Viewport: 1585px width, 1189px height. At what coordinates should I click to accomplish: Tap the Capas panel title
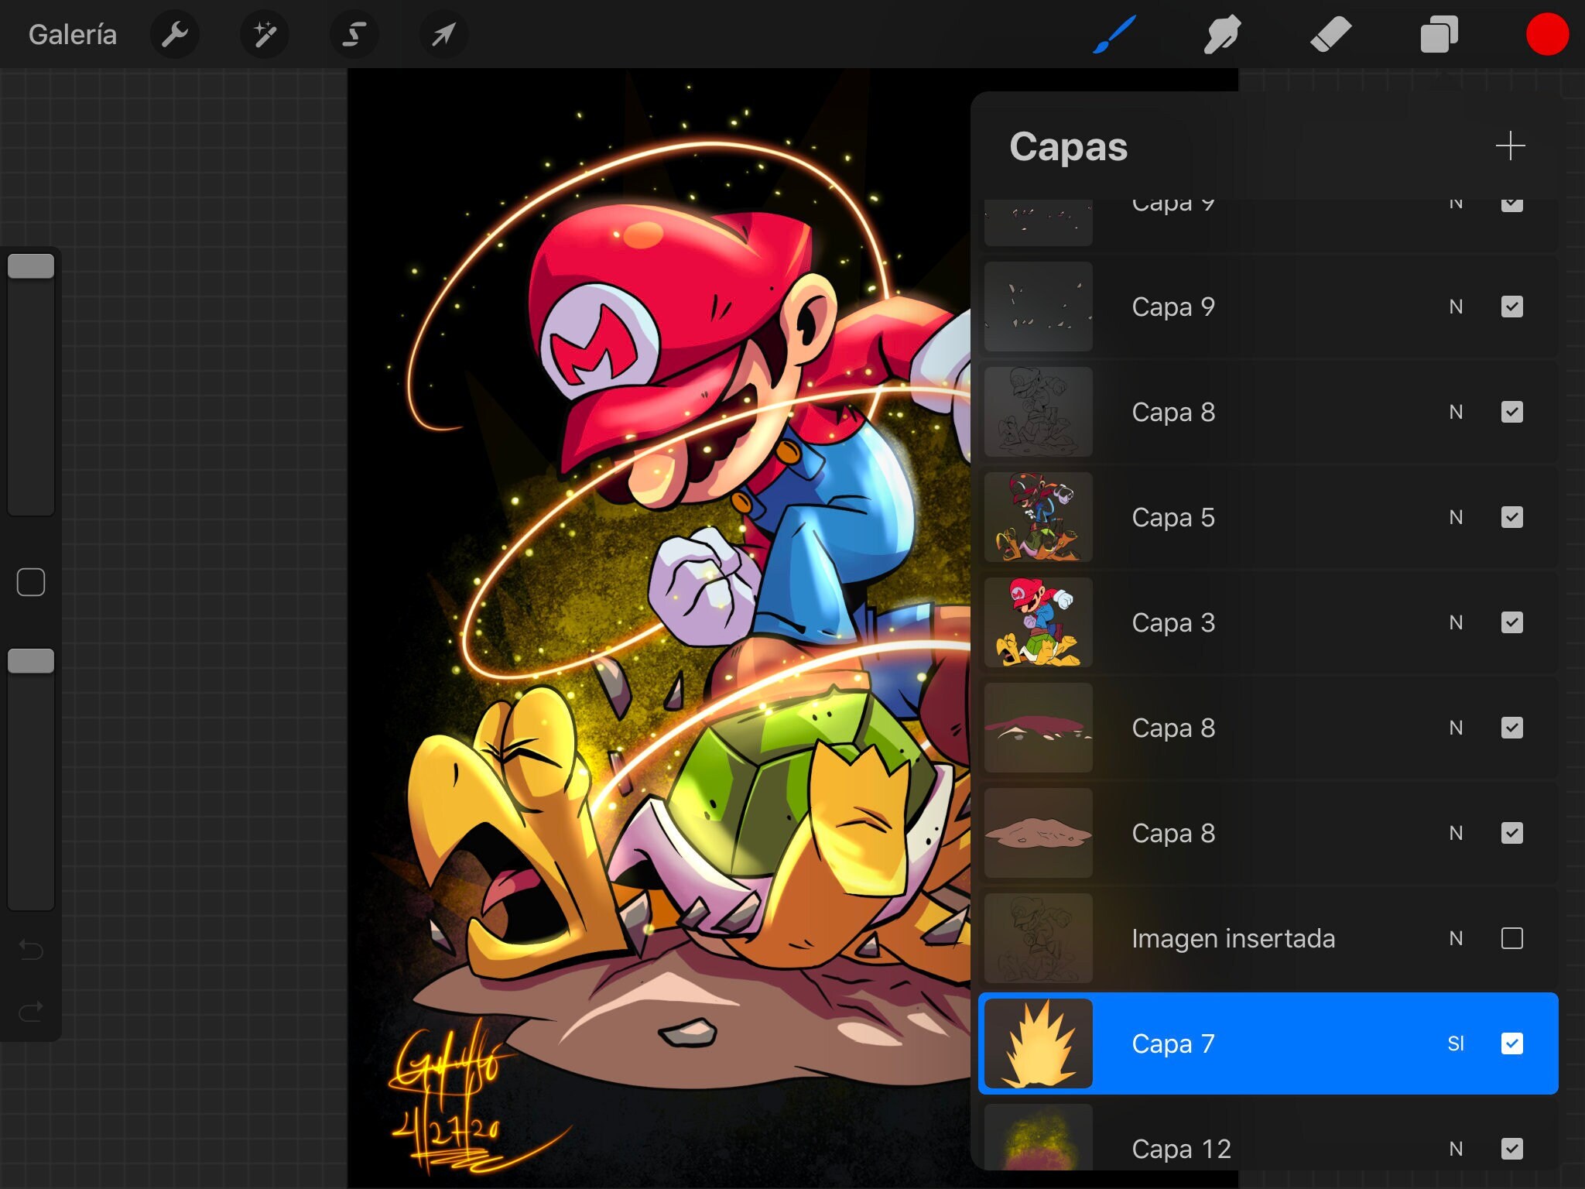1068,146
